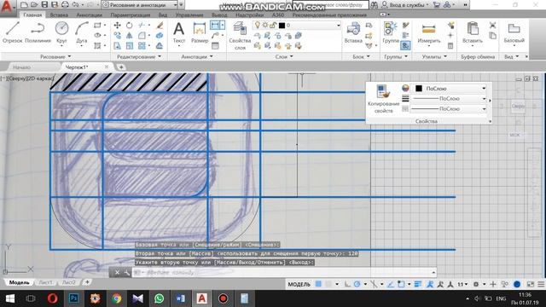Click the Erase tool icon
Viewport: 546px width, 307px height.
[160, 25]
